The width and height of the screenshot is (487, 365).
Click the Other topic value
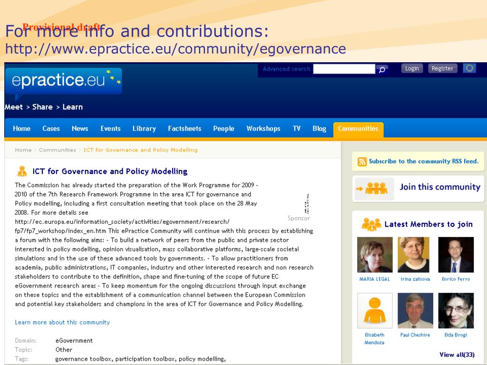64,349
